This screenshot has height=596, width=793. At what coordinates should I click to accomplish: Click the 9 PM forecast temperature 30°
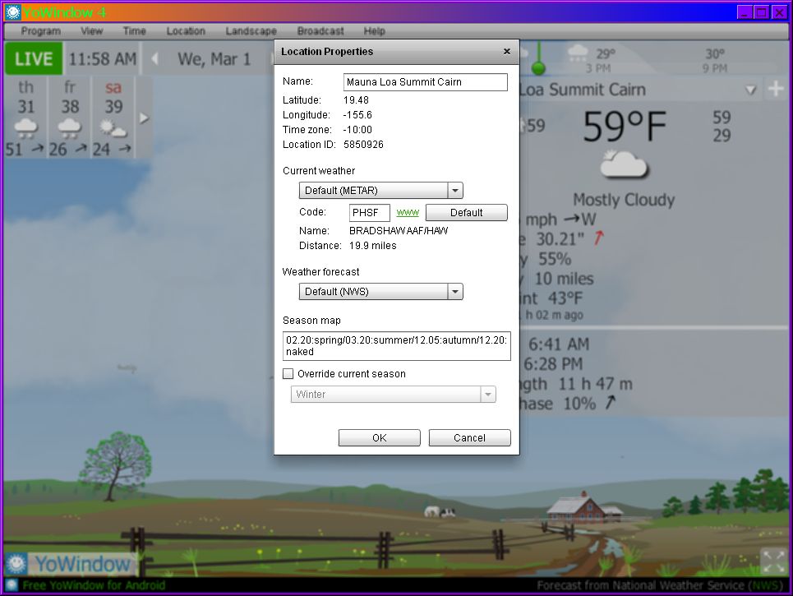tap(715, 53)
